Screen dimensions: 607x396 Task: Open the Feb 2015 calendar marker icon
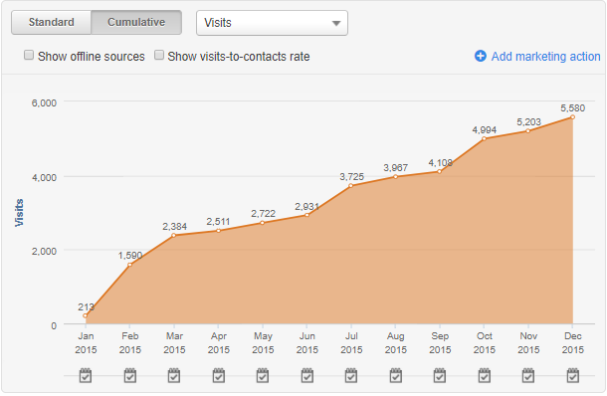click(129, 375)
